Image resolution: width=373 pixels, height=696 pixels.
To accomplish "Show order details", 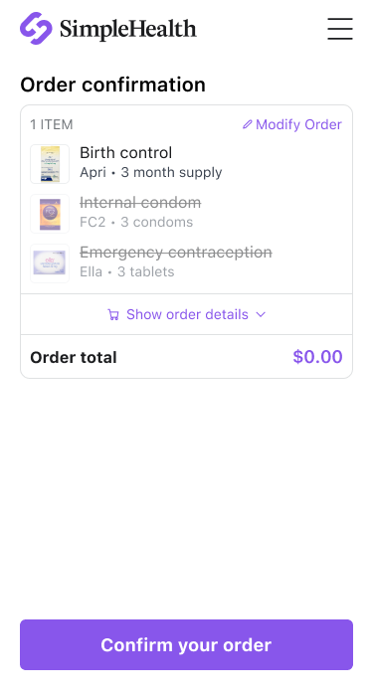I will [187, 314].
